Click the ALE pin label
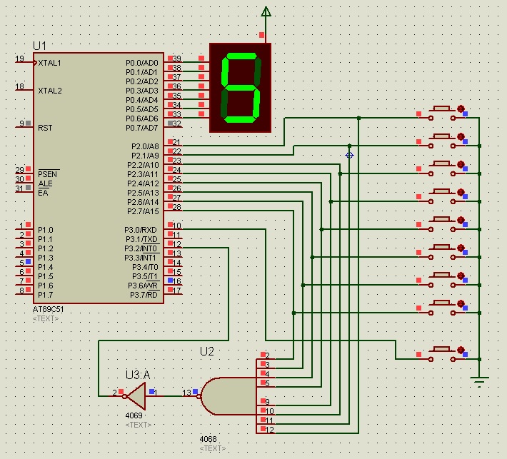 point(45,183)
